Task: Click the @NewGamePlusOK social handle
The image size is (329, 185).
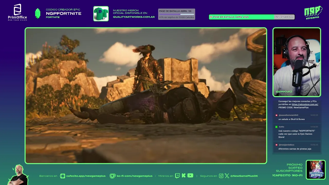Action: [x=244, y=176]
